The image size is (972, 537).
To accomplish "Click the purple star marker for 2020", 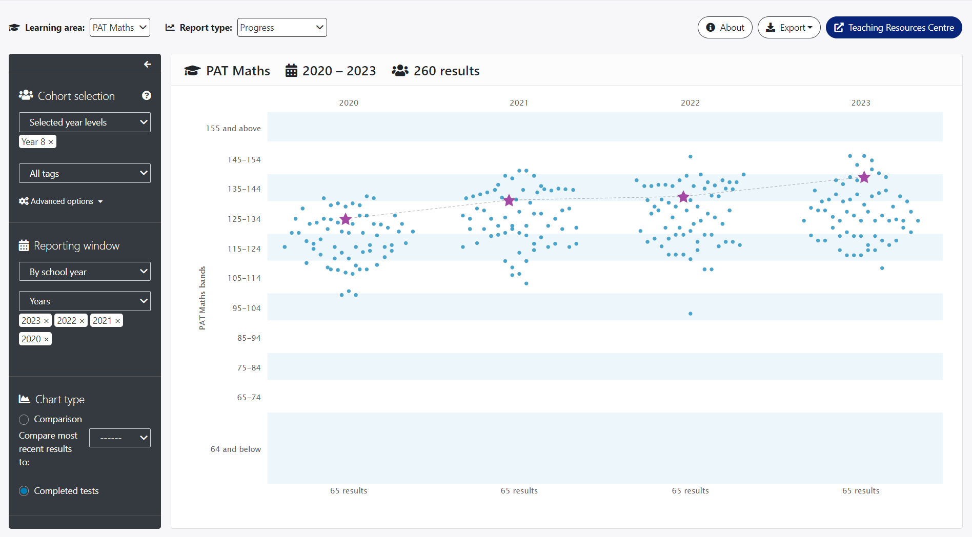I will [x=346, y=219].
